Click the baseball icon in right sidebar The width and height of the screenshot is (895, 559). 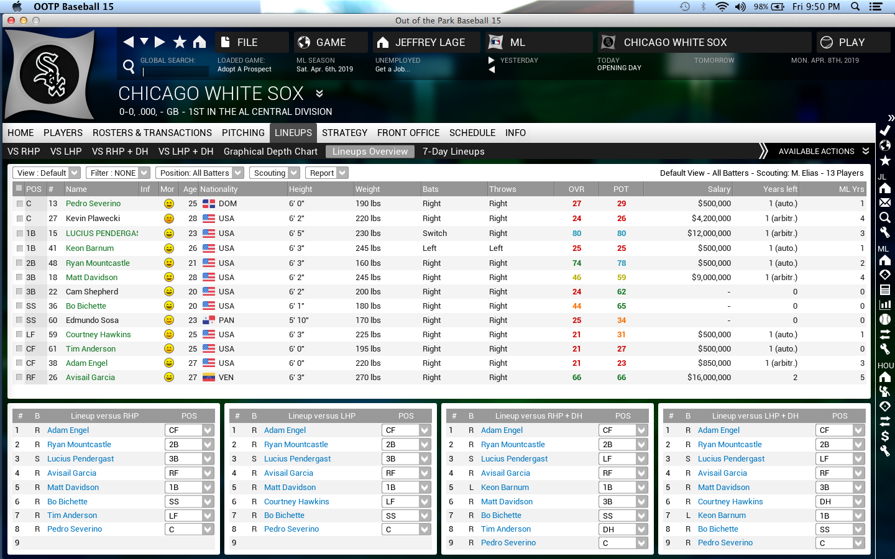[x=885, y=319]
